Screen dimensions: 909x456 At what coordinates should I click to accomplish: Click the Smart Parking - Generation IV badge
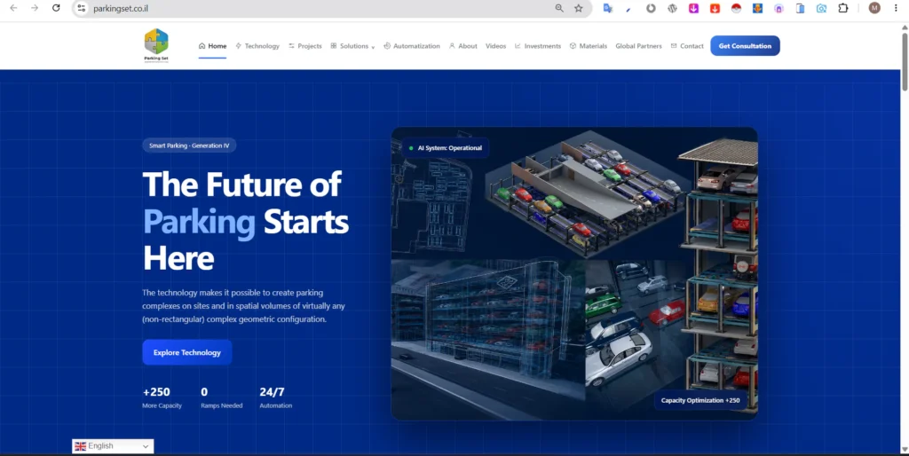click(189, 145)
